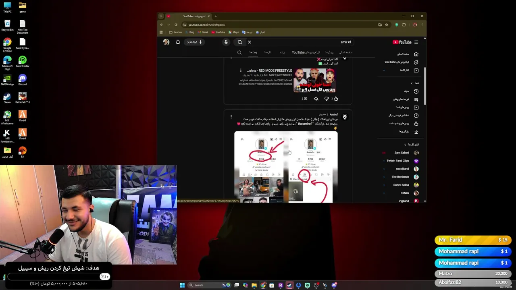Open Chrome extensions puzzle icon
Image resolution: width=516 pixels, height=290 pixels.
point(404,25)
